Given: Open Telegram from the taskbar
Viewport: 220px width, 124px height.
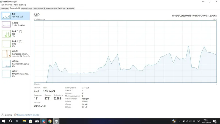Looking at the screenshot, I should click(x=43, y=121).
